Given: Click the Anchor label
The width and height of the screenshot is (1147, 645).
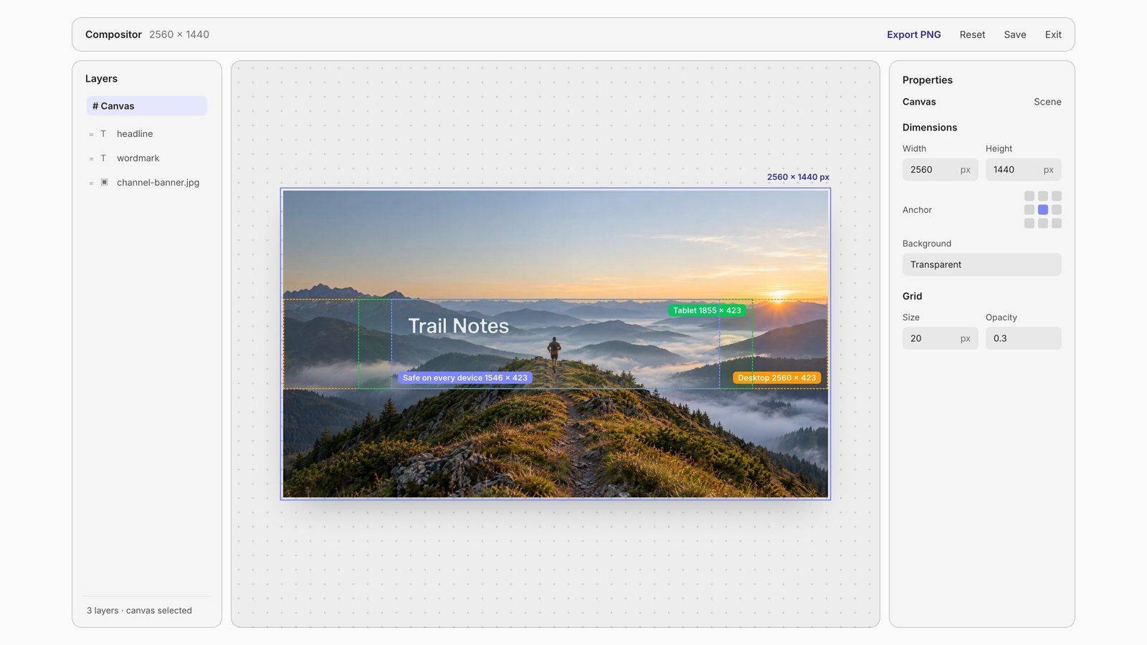Looking at the screenshot, I should point(917,210).
